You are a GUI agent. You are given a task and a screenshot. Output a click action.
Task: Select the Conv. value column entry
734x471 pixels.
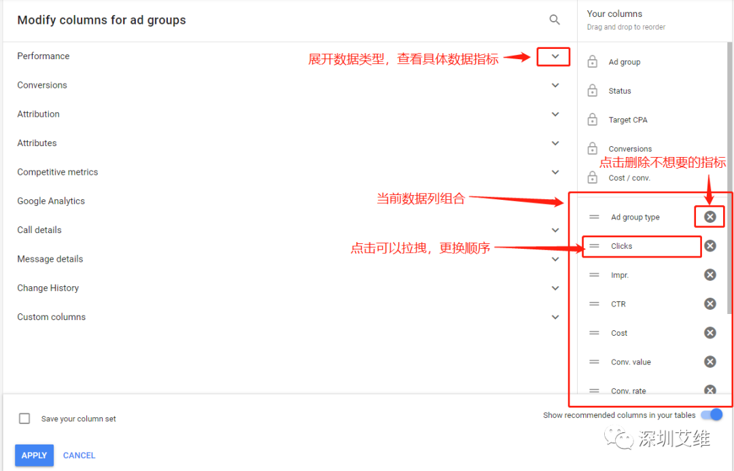631,362
